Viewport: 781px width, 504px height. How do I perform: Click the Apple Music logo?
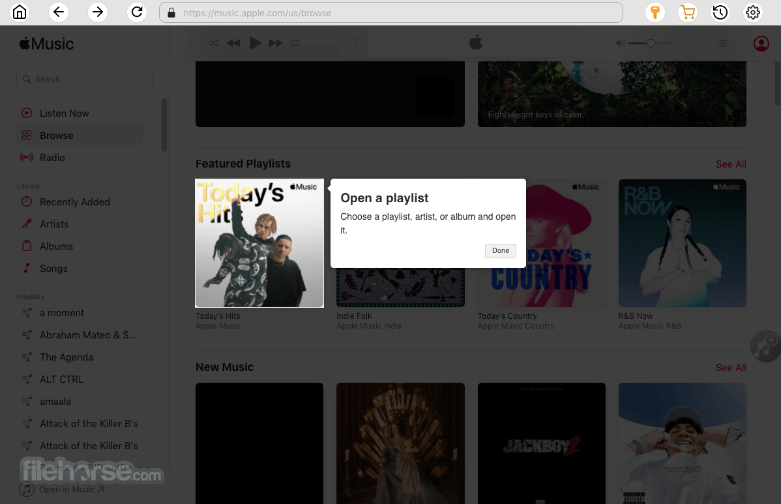click(46, 44)
